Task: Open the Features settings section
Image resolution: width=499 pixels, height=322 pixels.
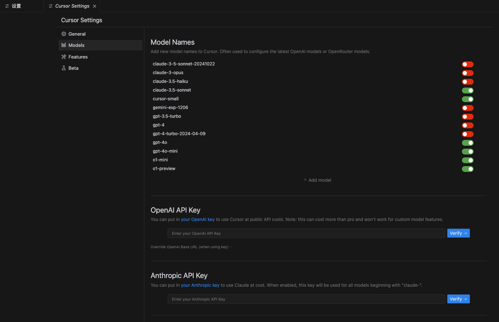Action: click(100, 57)
